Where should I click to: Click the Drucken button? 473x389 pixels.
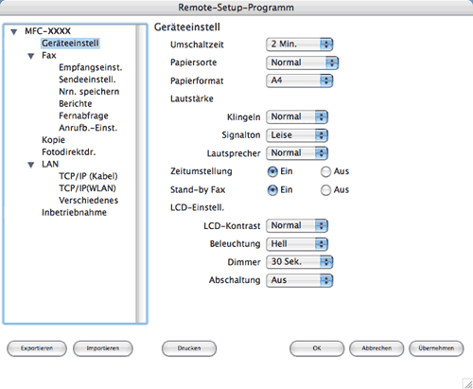tap(189, 348)
